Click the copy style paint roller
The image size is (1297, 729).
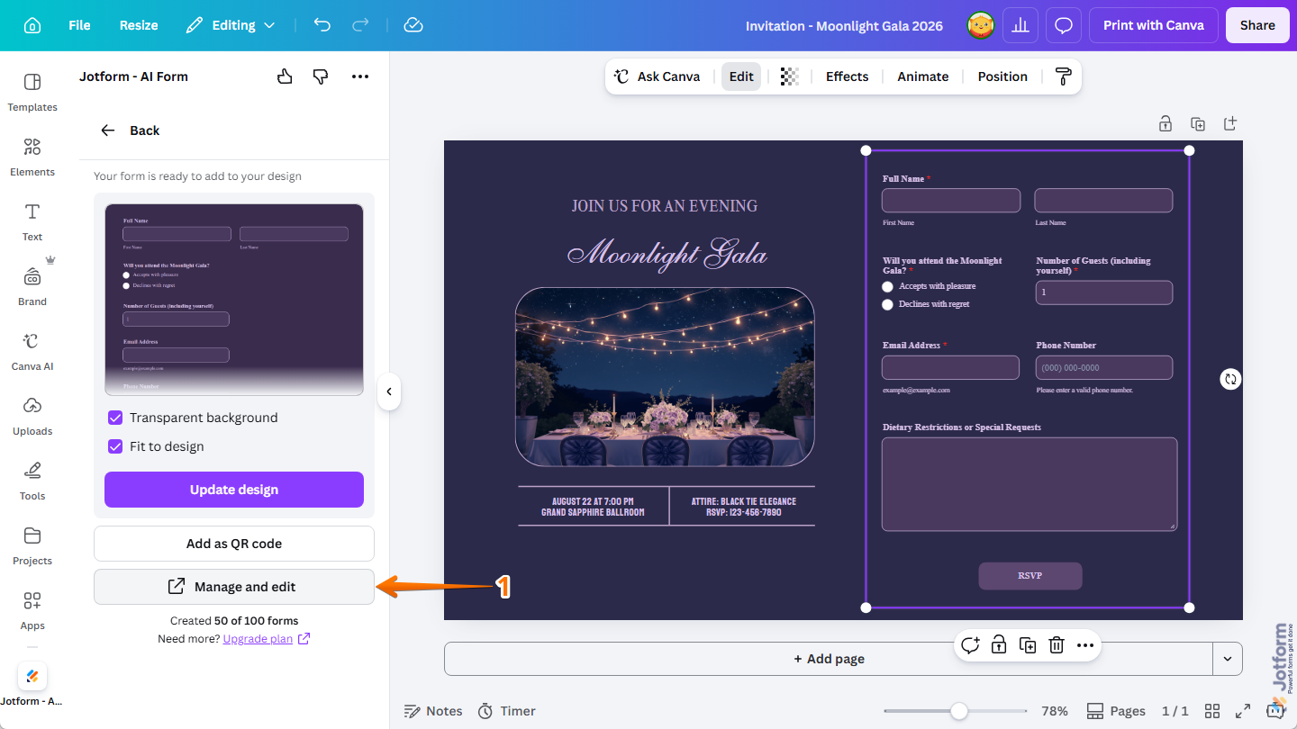[x=1063, y=76]
